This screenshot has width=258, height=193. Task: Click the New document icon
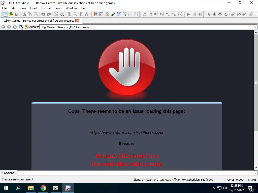tap(5, 14)
